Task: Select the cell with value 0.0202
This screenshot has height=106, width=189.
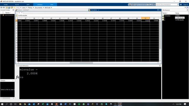Action: 146,21
